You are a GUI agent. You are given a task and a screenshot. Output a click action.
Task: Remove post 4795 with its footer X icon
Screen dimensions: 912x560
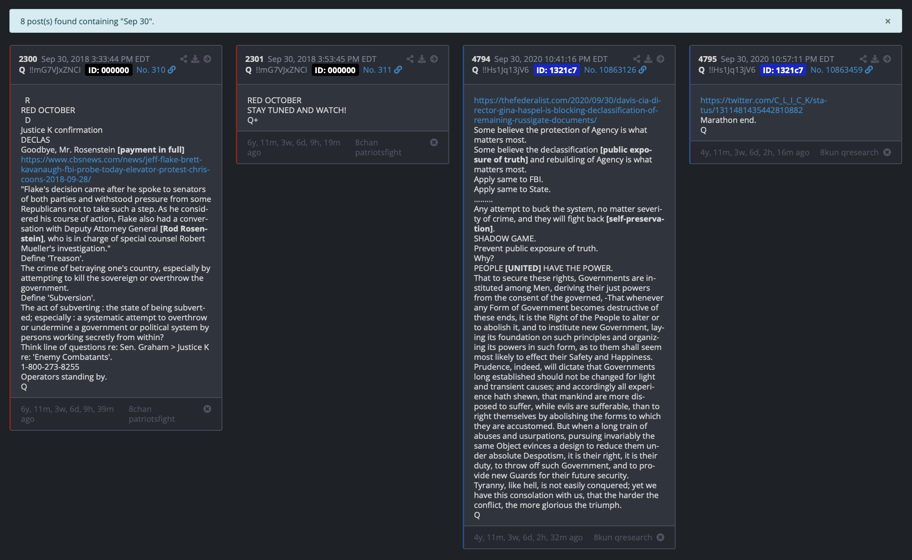tap(887, 152)
